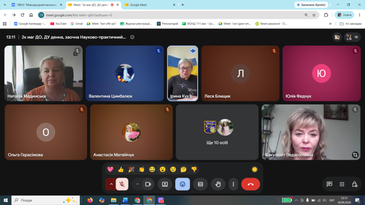365x205 pixels.
Task: Pick yellow skin tone for reactions
Action: [x=254, y=169]
